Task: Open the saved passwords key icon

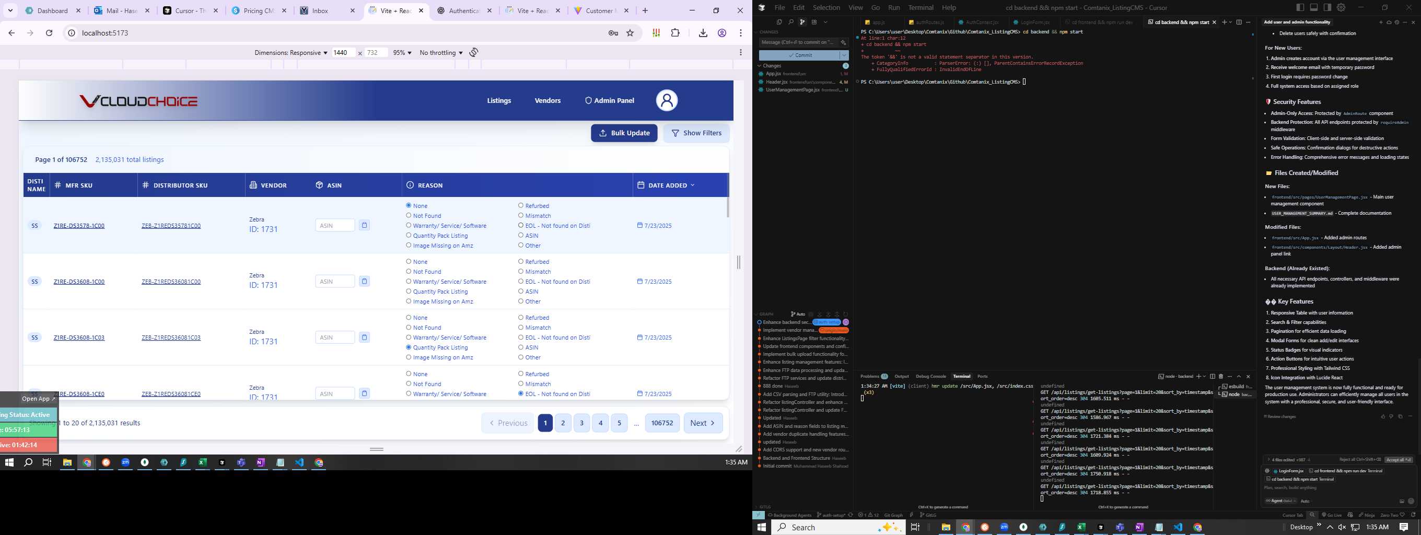Action: [x=613, y=33]
